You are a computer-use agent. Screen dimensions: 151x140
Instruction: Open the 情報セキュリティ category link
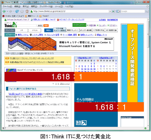click(87, 35)
